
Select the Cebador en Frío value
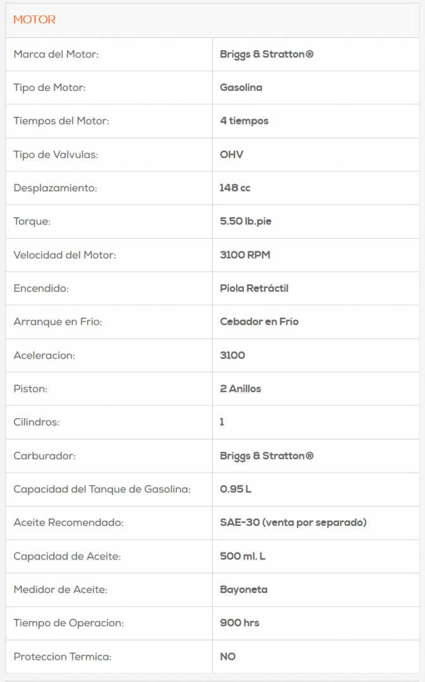click(x=260, y=322)
